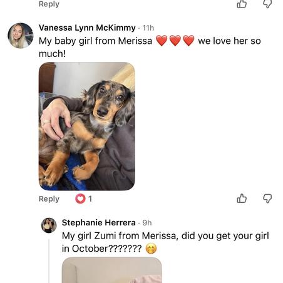
Task: Open Stephanie Herrera's profile name link
Action: [99, 223]
